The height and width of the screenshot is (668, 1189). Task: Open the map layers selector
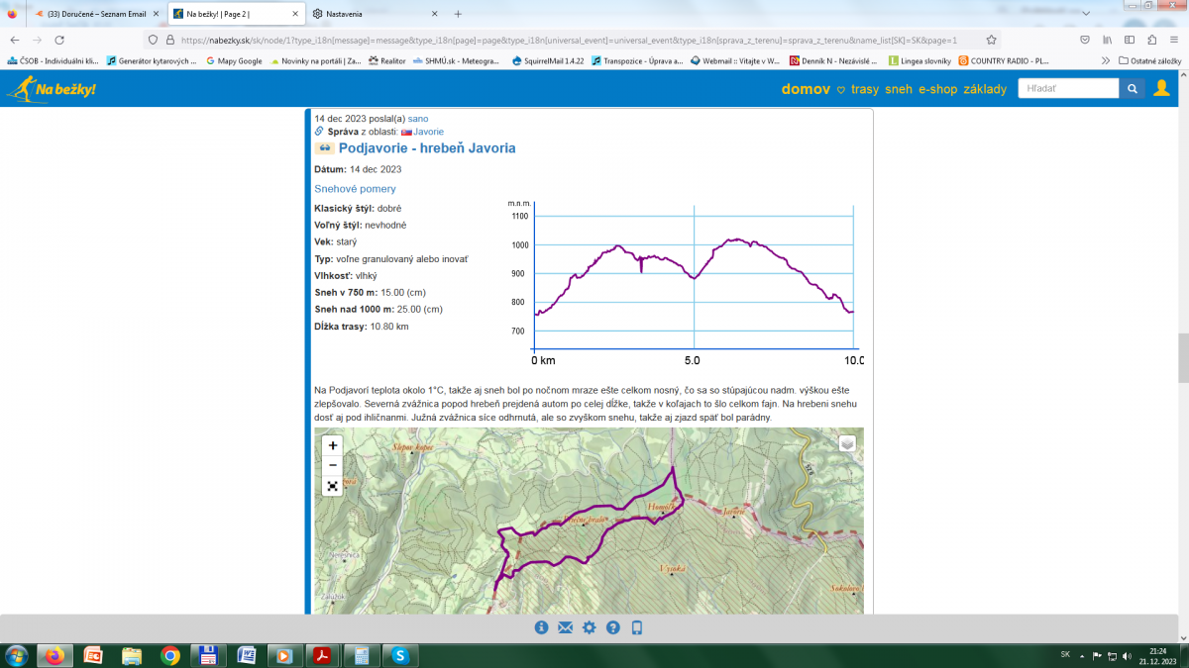847,443
